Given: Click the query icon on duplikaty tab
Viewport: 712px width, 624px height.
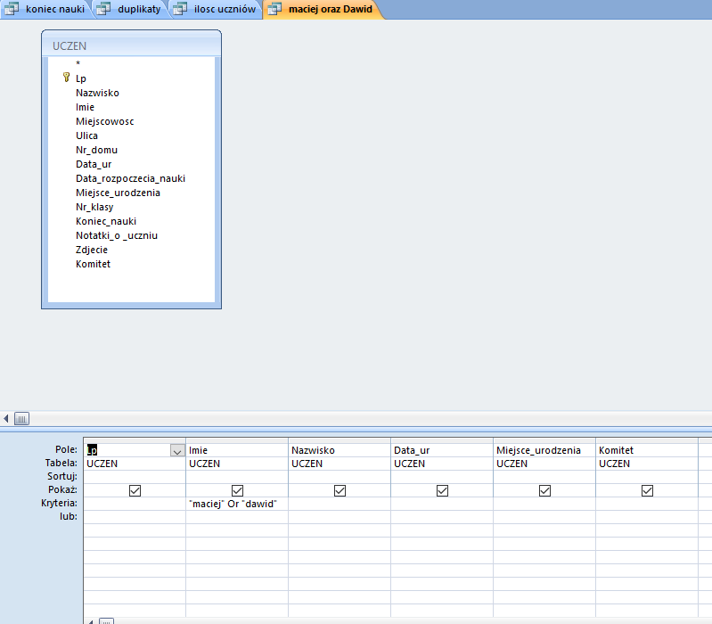Looking at the screenshot, I should [x=103, y=9].
